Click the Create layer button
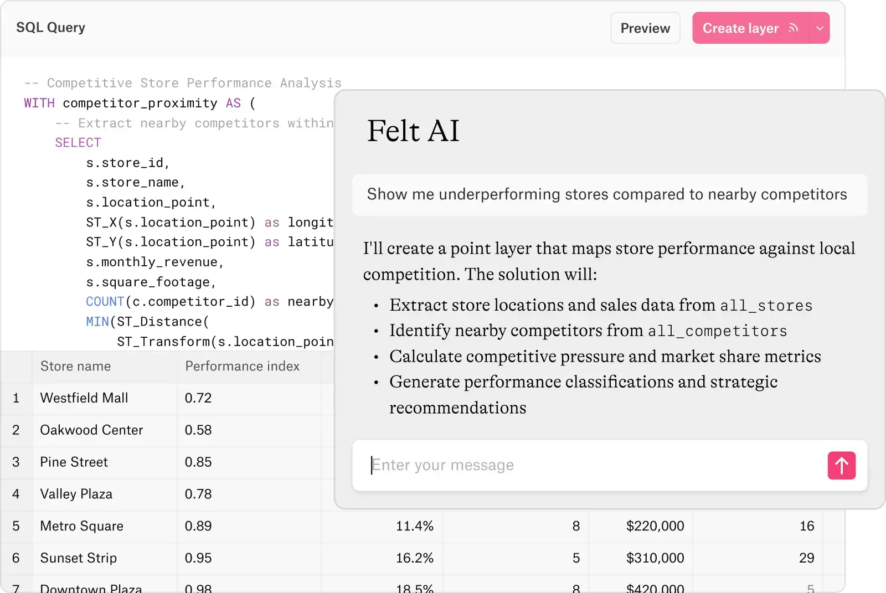 tap(740, 28)
